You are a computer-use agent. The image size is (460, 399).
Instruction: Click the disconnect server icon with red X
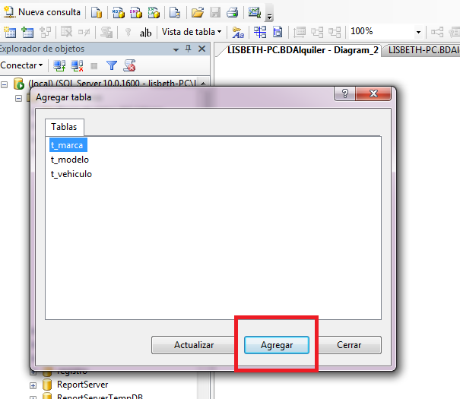pyautogui.click(x=77, y=66)
